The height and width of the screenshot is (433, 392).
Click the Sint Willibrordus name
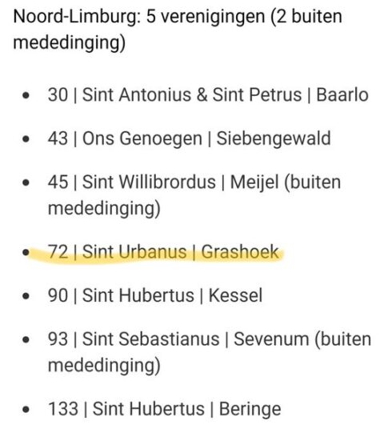(x=149, y=182)
